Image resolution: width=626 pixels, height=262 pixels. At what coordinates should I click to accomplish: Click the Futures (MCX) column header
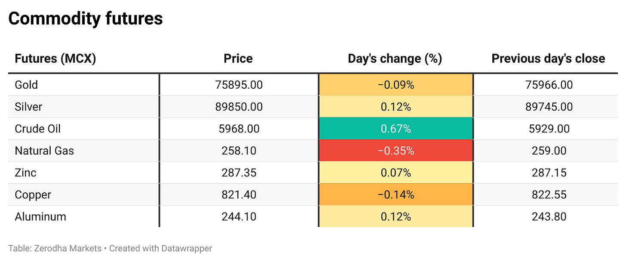[x=55, y=59]
